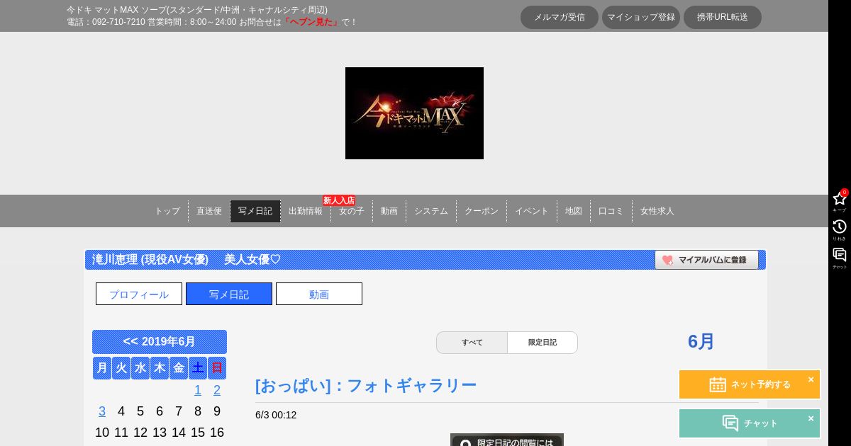Switch to 写メ日記 profile tab
Image resolution: width=851 pixels, height=446 pixels.
coord(229,294)
